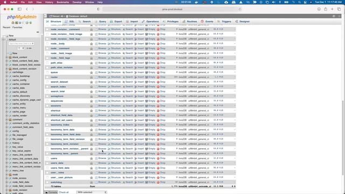Image resolution: width=345 pixels, height=194 pixels.
Task: Collapse navigation tree link icon
Action: pyautogui.click(x=38, y=32)
